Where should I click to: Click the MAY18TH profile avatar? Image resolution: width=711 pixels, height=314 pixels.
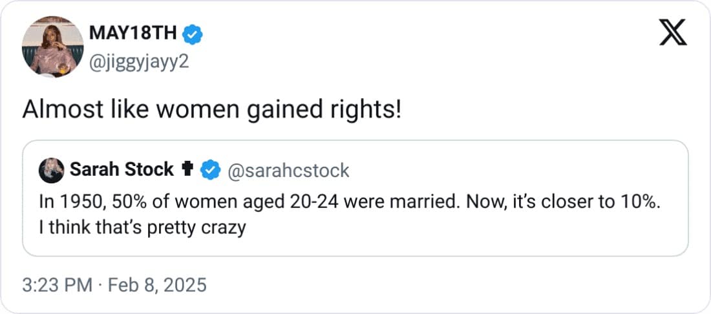[x=53, y=47]
